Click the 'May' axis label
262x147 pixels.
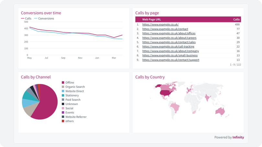pyautogui.click(x=29, y=58)
